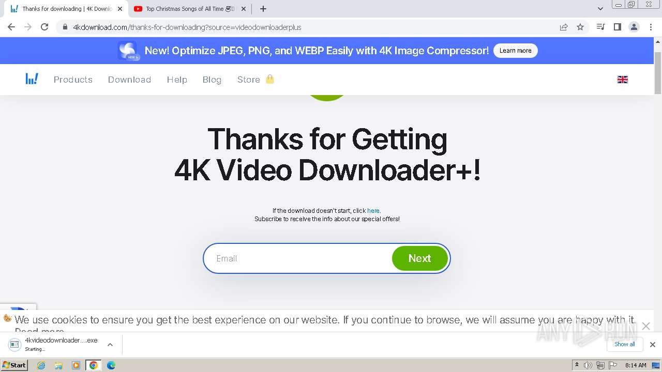Expand the download item options chevron
Viewport: 662px width, 372px height.
[110, 345]
